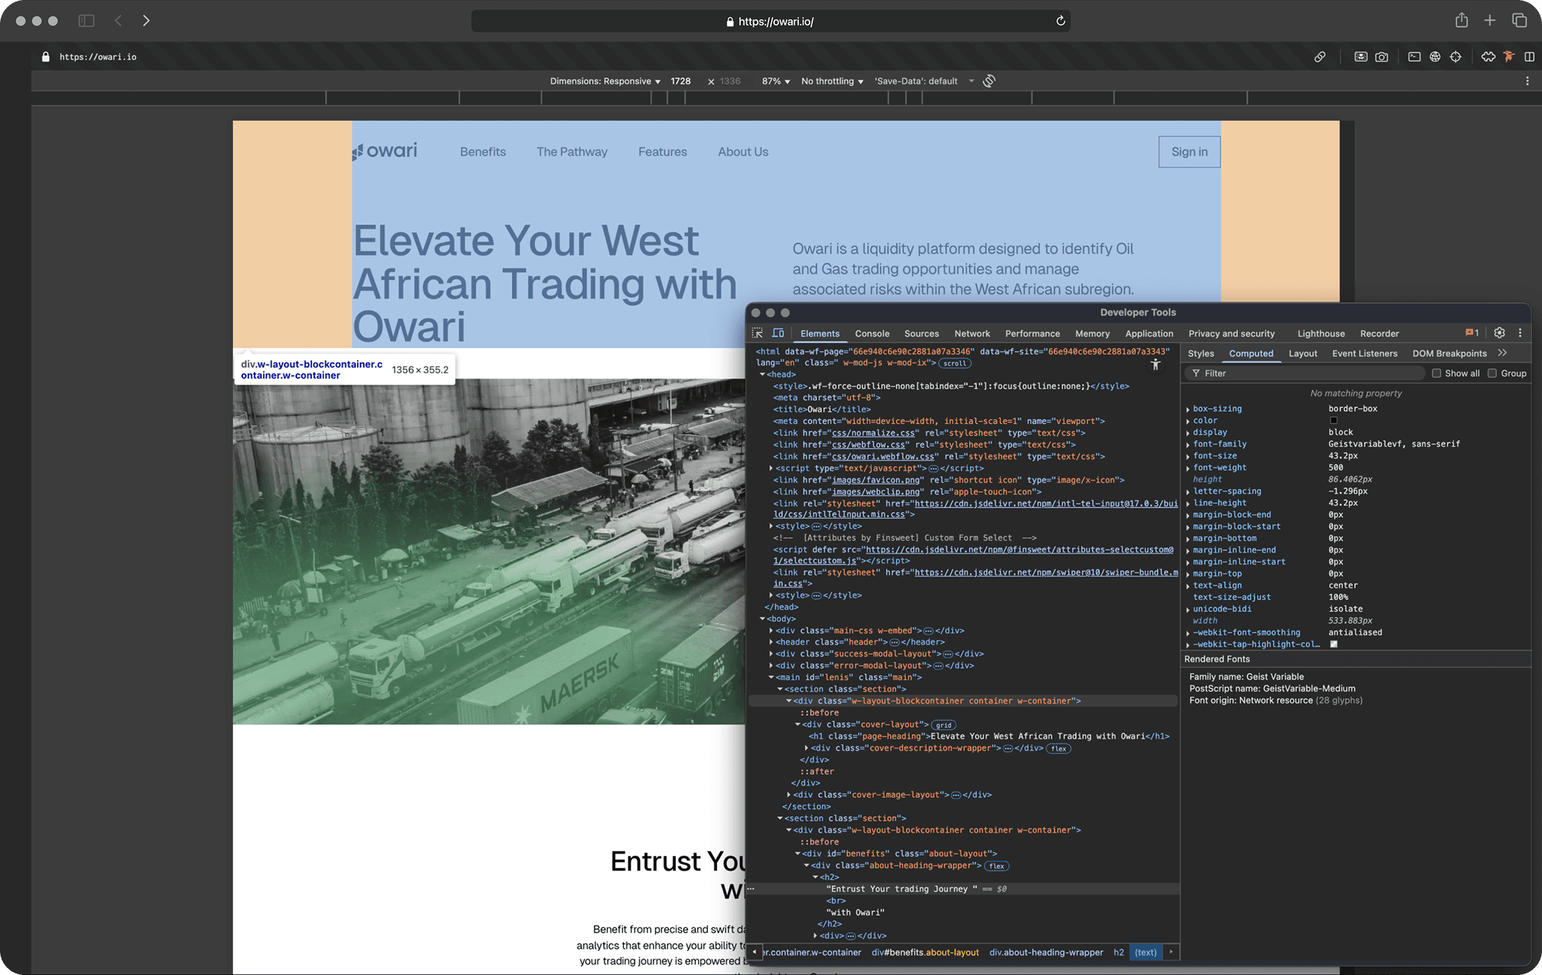Enable the Group checkbox
The image size is (1542, 975).
pyautogui.click(x=1492, y=374)
